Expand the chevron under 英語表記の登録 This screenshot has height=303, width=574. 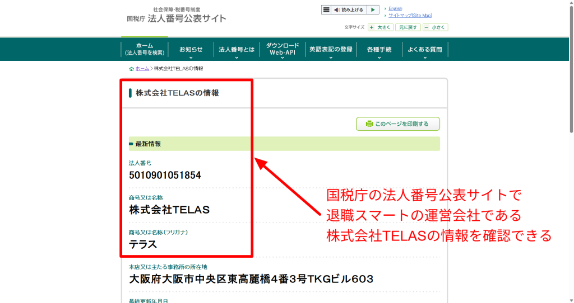click(x=331, y=58)
